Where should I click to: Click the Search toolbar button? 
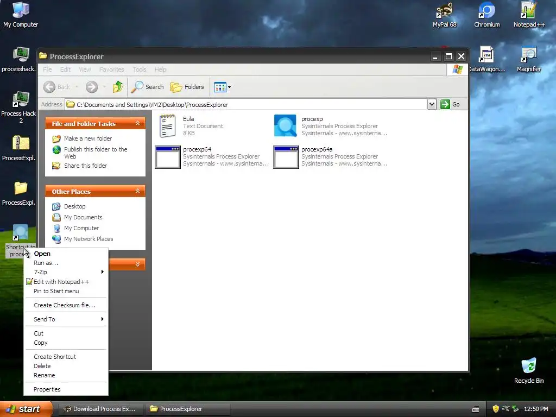[x=148, y=86]
